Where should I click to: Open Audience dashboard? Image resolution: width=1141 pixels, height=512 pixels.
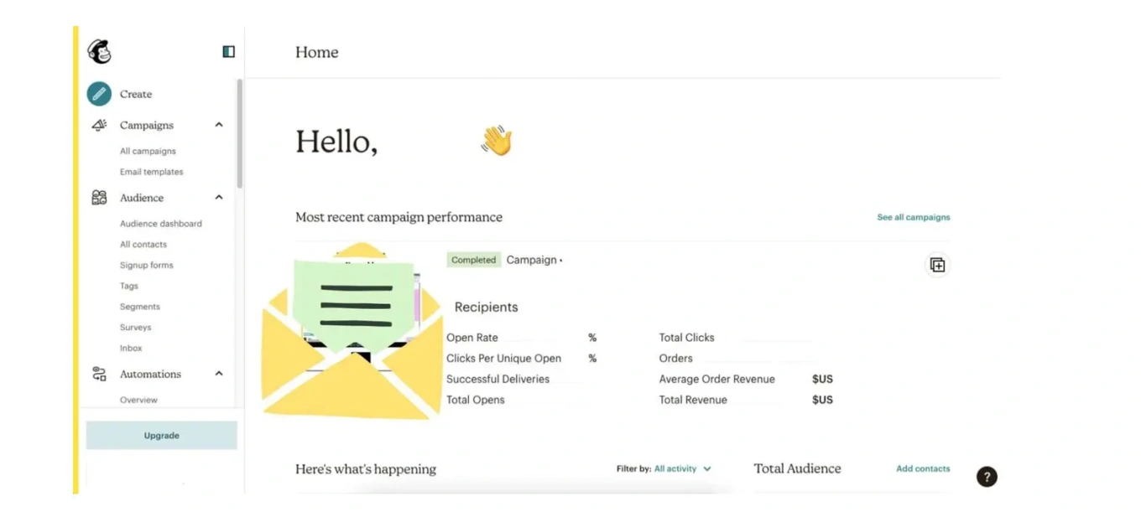[161, 224]
